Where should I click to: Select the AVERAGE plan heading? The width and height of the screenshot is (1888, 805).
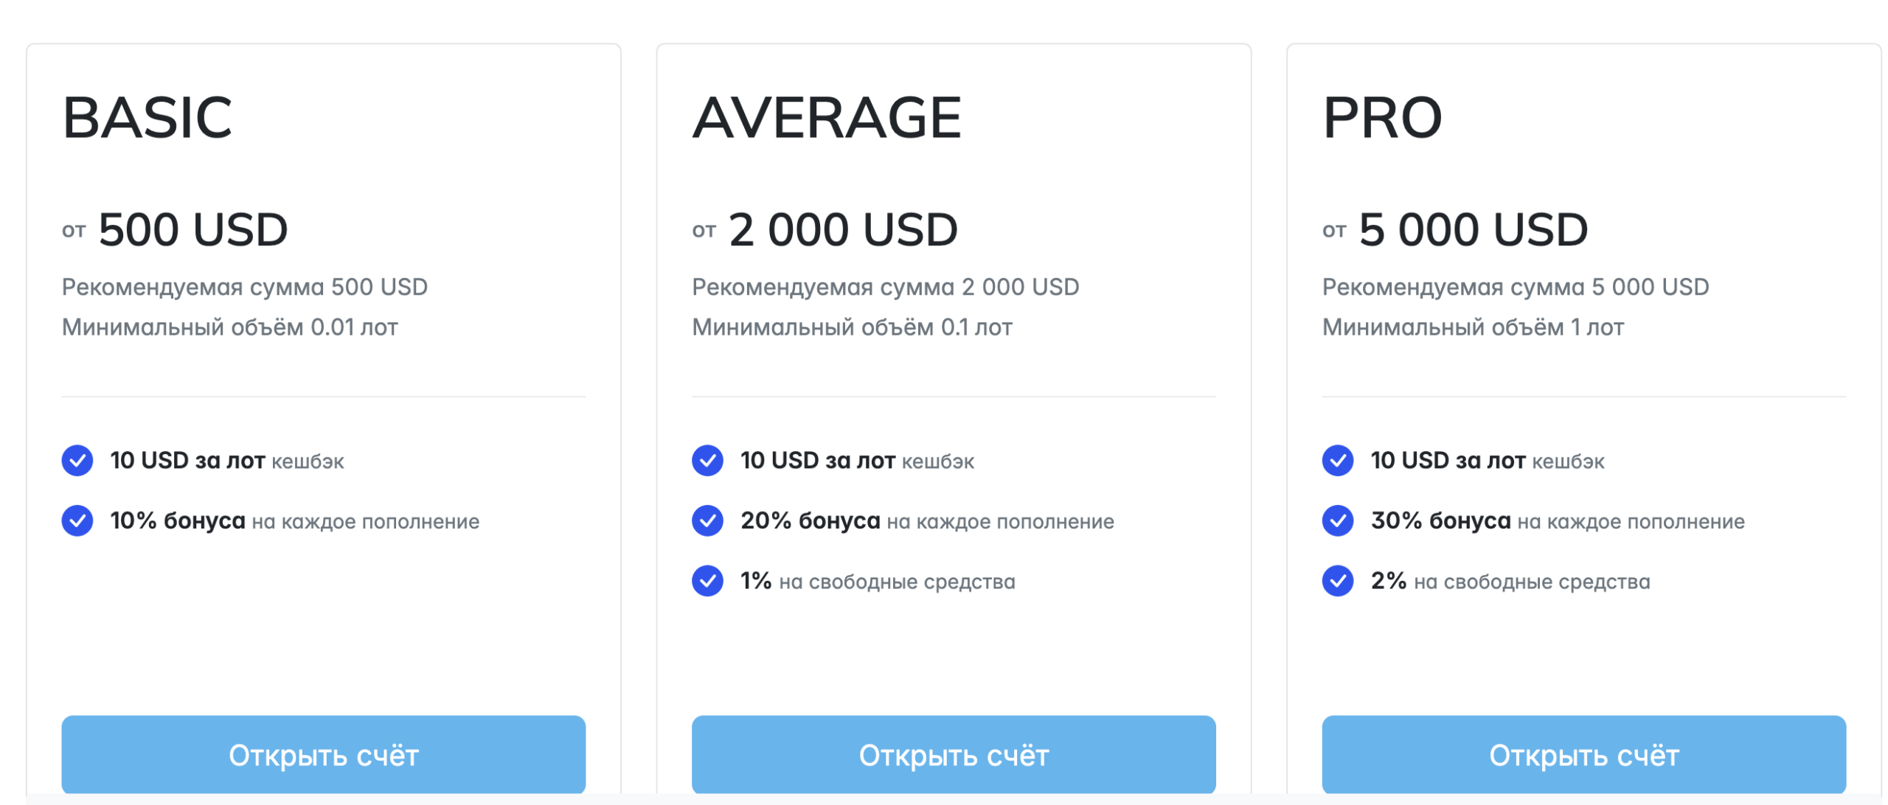coord(827,118)
